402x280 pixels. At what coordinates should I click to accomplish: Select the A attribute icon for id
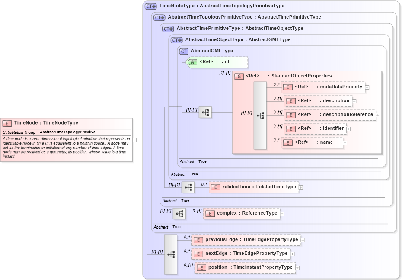[192, 62]
